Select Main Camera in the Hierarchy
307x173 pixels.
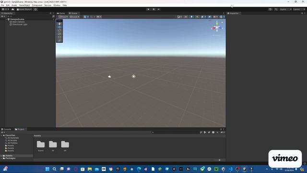[x=18, y=22]
